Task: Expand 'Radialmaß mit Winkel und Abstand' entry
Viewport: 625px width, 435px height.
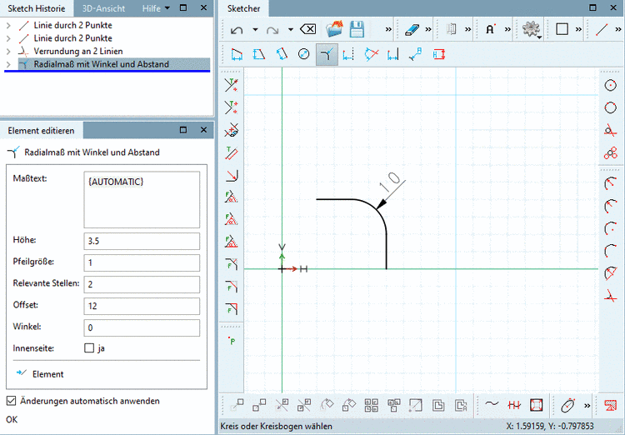Action: (x=8, y=64)
